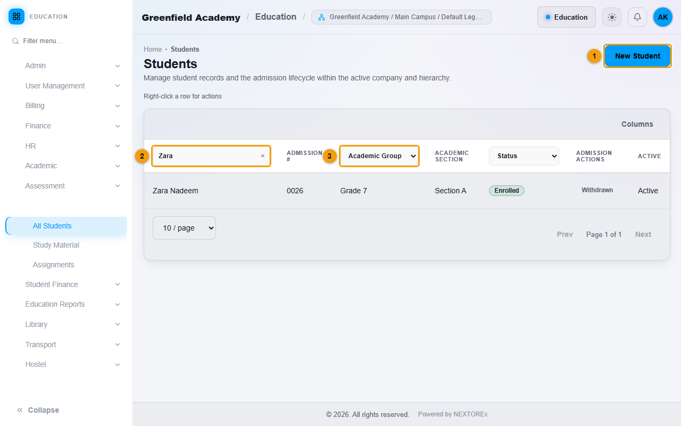This screenshot has width=681, height=426.
Task: Expand the Hostel menu section
Action: [x=73, y=364]
